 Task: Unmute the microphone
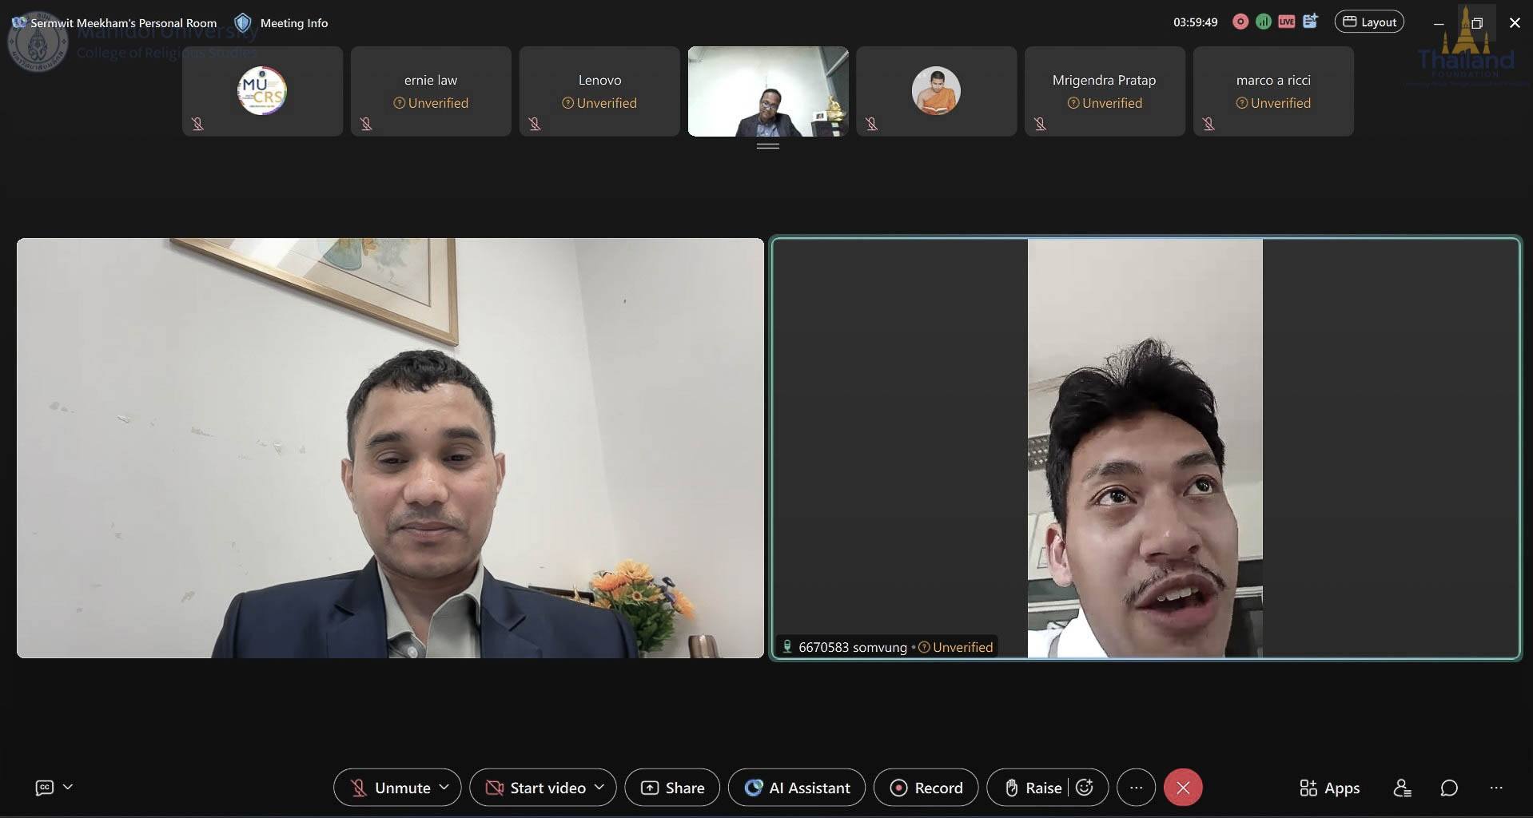click(x=392, y=788)
